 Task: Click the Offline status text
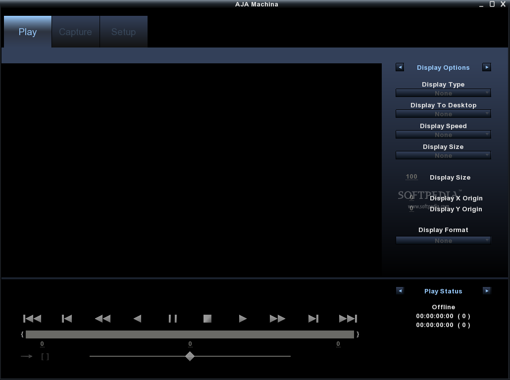(x=443, y=307)
